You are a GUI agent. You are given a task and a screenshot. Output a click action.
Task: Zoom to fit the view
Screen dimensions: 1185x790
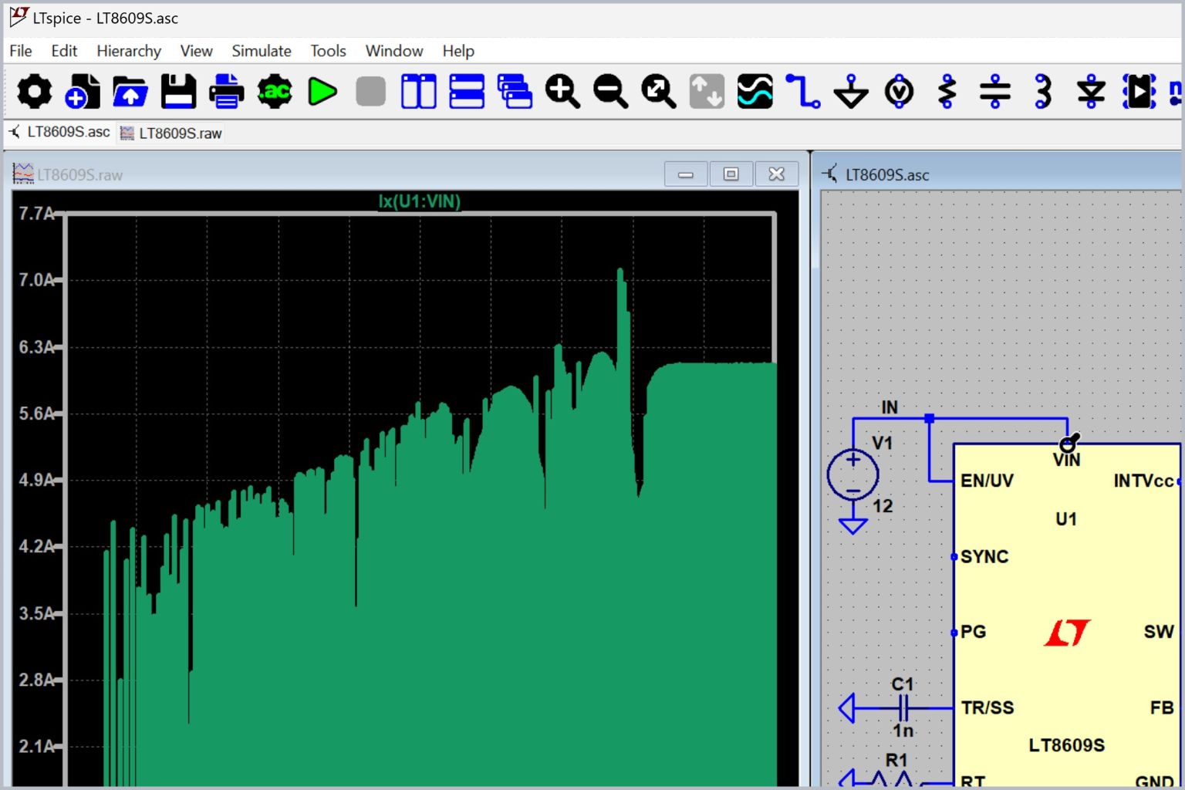click(x=658, y=91)
